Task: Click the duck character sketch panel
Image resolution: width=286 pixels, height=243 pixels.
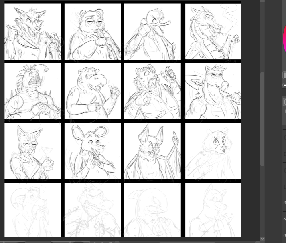Action: pos(152,32)
